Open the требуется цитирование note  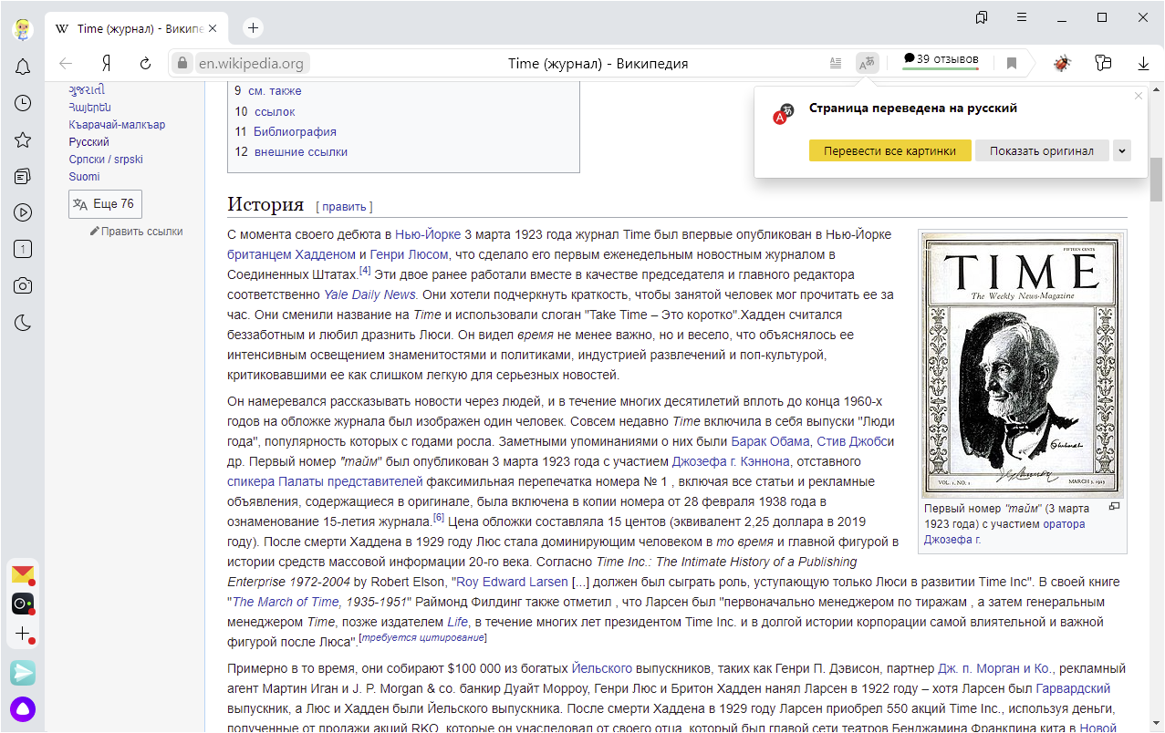tap(423, 637)
